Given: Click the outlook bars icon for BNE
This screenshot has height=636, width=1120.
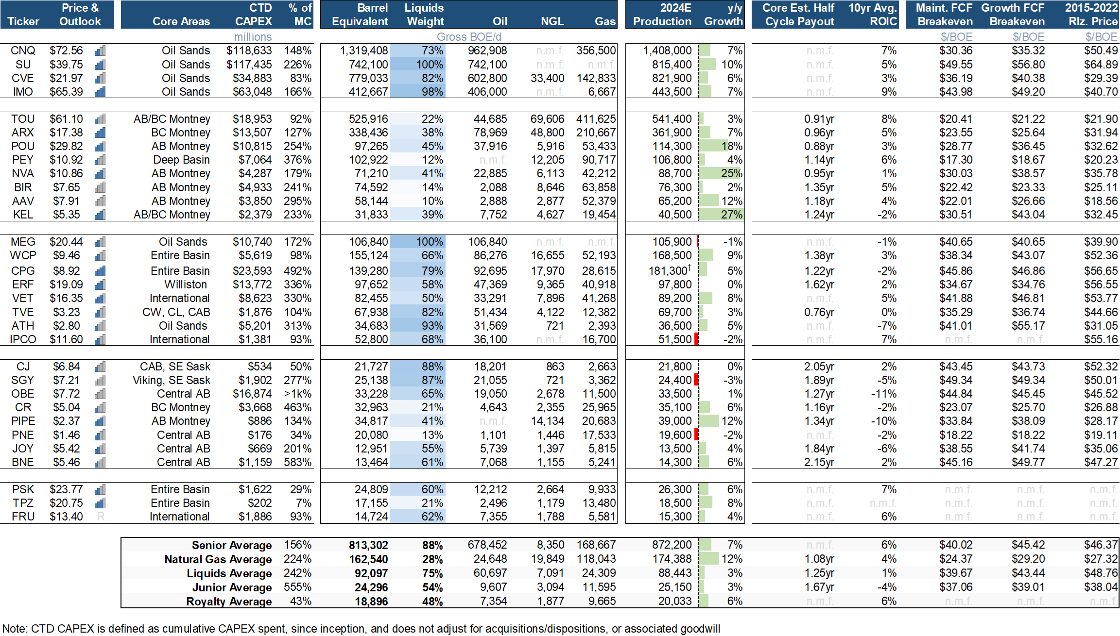Looking at the screenshot, I should pos(100,463).
